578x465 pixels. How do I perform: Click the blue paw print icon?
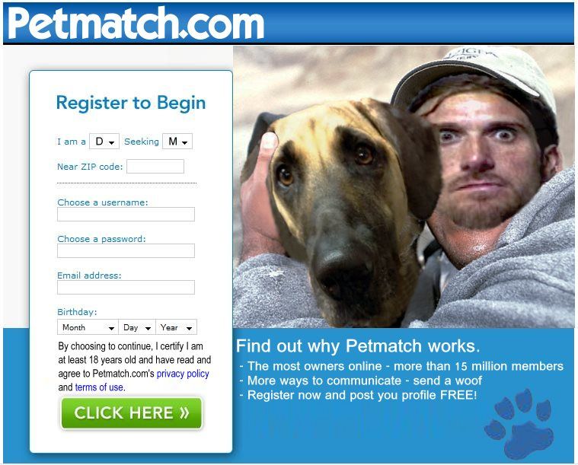519,423
